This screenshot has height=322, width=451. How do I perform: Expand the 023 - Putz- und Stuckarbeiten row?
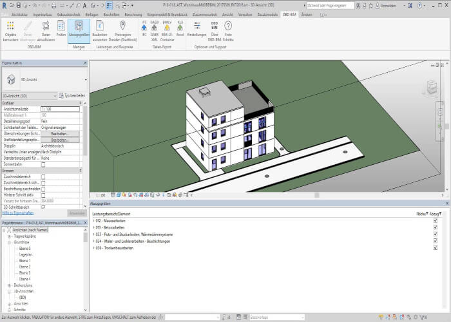tap(94, 234)
